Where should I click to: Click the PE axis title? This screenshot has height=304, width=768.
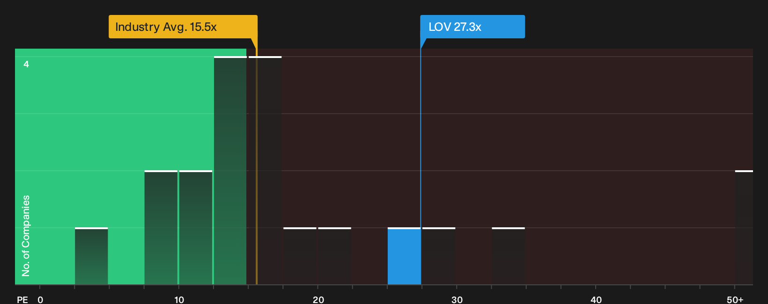tap(22, 299)
